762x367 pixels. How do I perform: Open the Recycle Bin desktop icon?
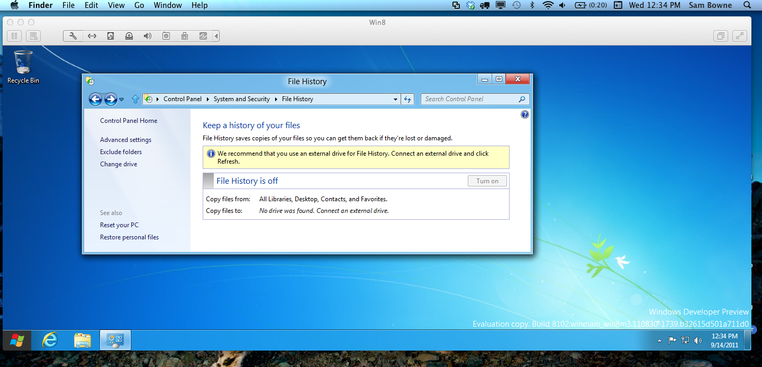[x=23, y=67]
